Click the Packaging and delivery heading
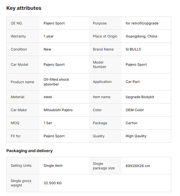This screenshot has height=196, width=180. pyautogui.click(x=30, y=151)
